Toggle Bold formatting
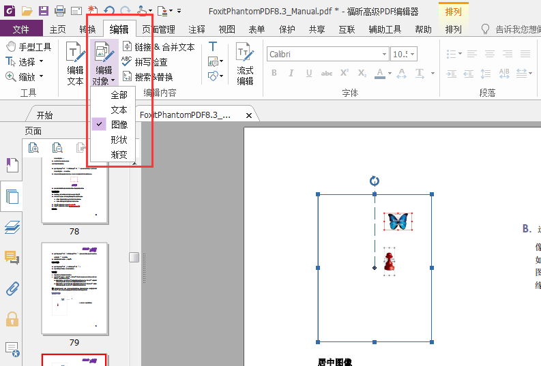 click(x=274, y=73)
